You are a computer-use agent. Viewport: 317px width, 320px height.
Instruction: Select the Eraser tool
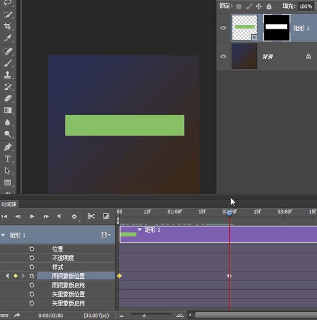coord(8,99)
